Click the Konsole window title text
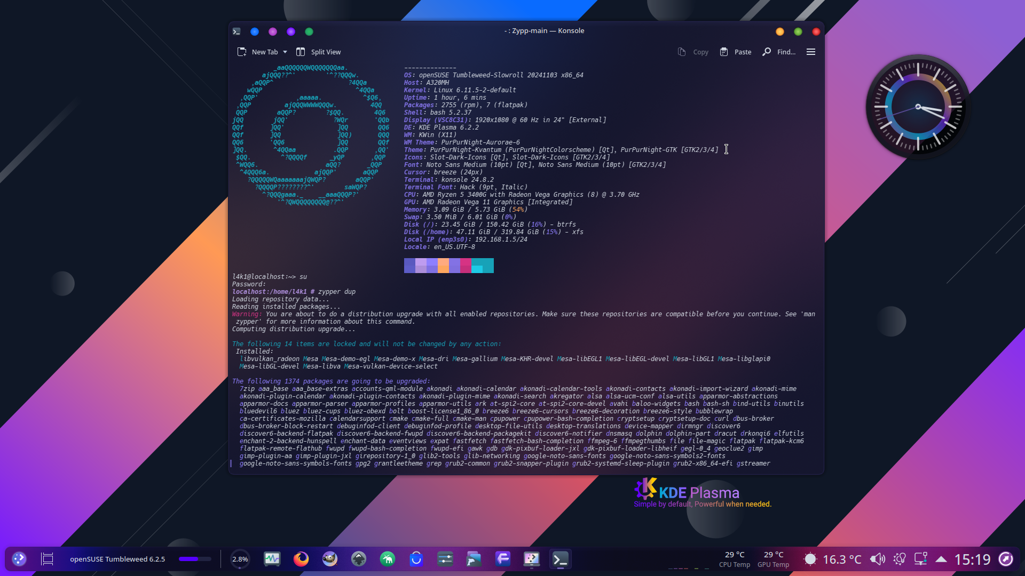The width and height of the screenshot is (1025, 576). (544, 30)
